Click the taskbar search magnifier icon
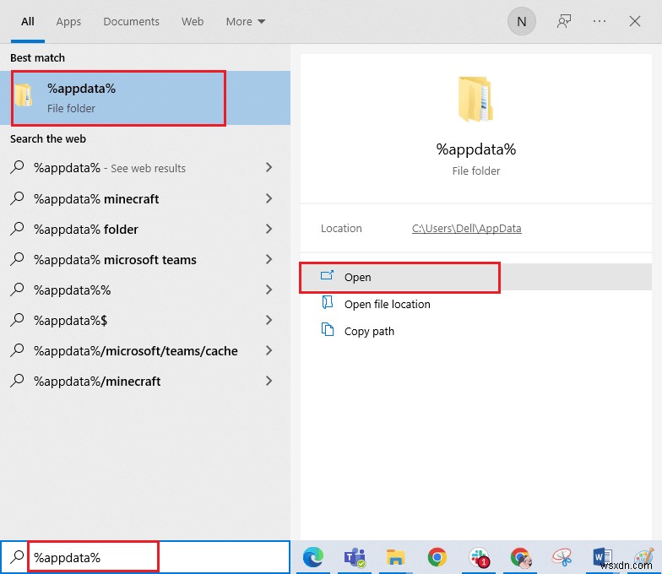 pyautogui.click(x=17, y=557)
